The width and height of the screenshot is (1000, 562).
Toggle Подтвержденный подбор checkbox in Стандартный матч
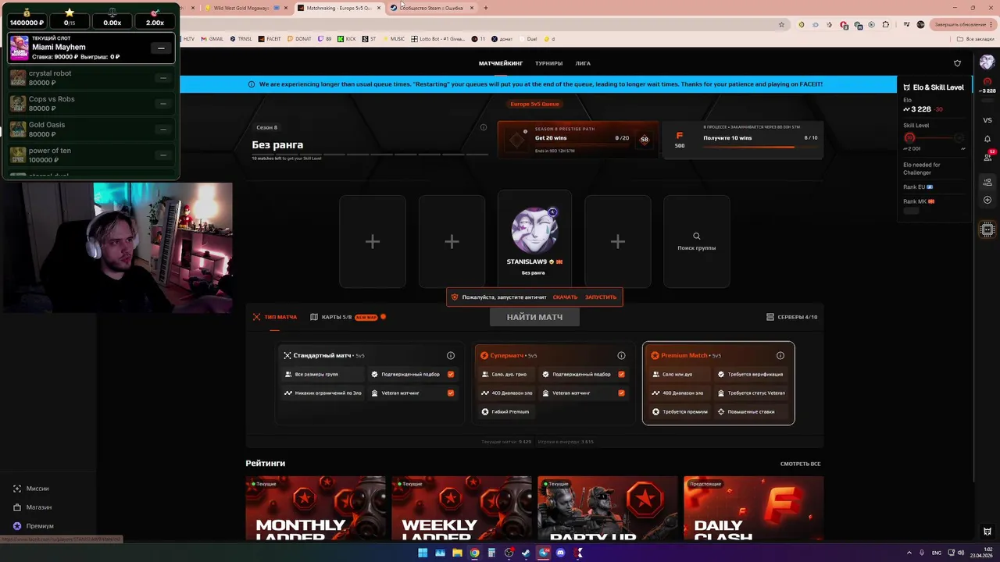tap(451, 374)
